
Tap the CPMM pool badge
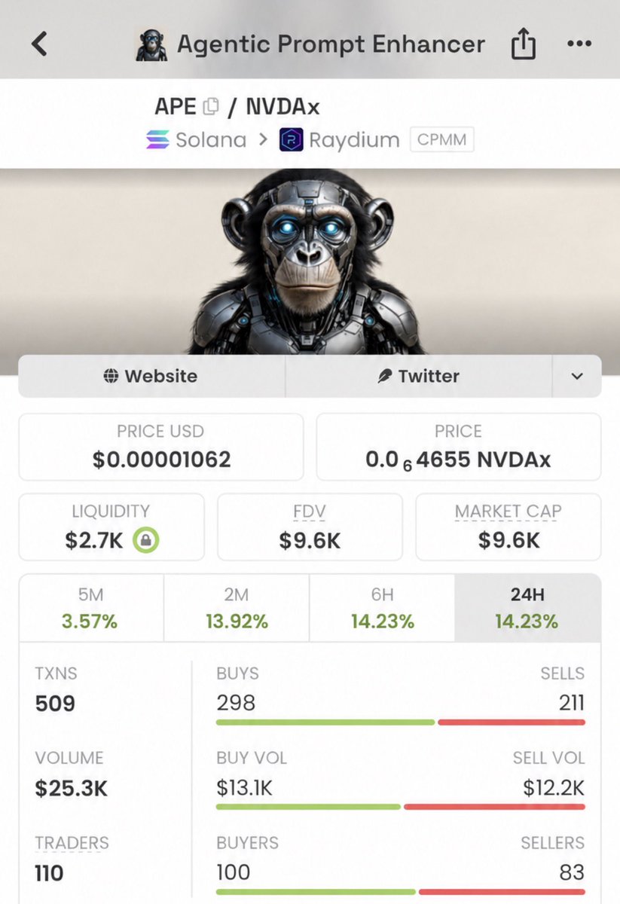(x=442, y=140)
